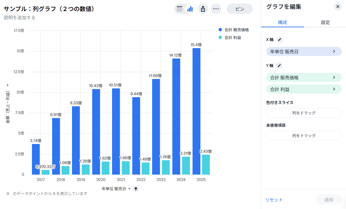Open the more options ellipsis menu

pyautogui.click(x=216, y=9)
